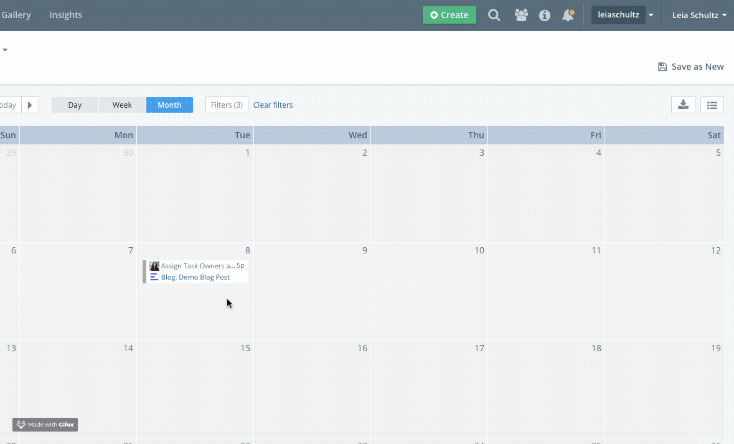Jump to today on the calendar

11,105
